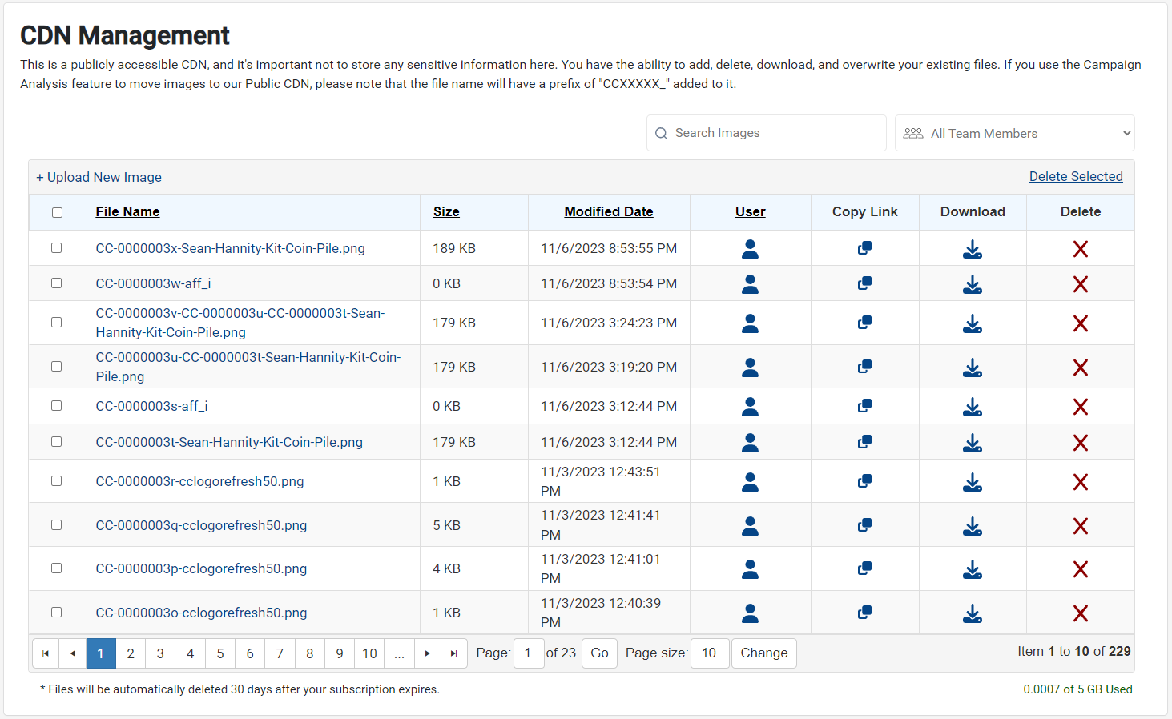Jump to the last page of files
Image resolution: width=1172 pixels, height=719 pixels.
click(x=454, y=653)
